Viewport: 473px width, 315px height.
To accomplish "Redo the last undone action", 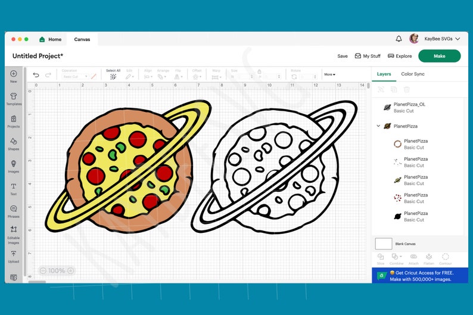I will (48, 75).
